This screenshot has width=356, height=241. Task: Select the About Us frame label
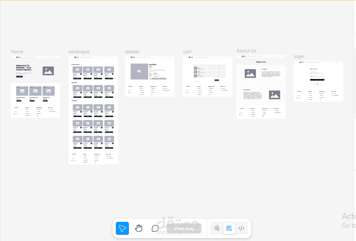[x=246, y=51]
